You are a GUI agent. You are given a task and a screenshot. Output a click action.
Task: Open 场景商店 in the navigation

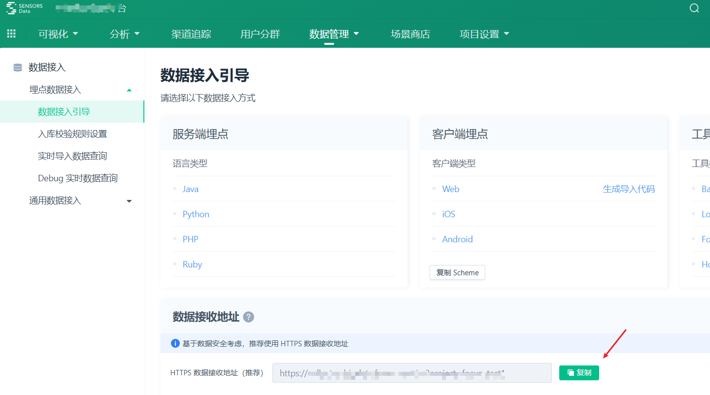410,34
